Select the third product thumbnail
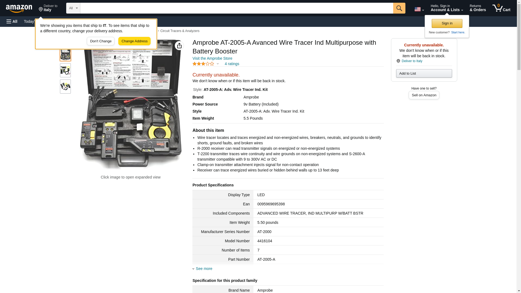The width and height of the screenshot is (521, 293). point(65,87)
